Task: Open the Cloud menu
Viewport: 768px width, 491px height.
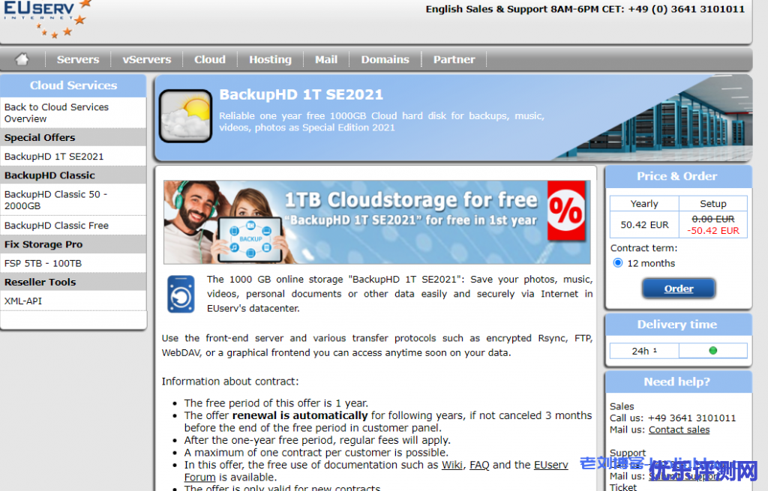Action: click(x=210, y=59)
